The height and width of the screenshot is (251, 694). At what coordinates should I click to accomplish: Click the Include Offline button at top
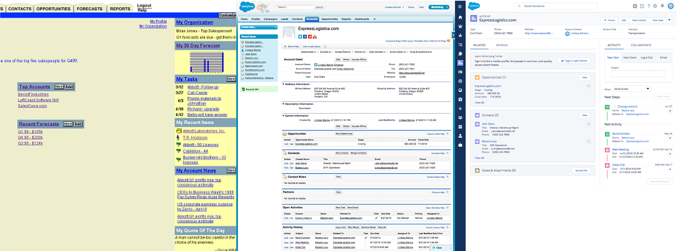pos(359,59)
